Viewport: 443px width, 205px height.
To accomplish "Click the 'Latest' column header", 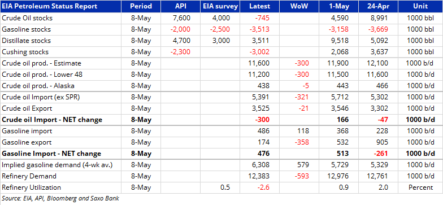I will pos(260,7).
